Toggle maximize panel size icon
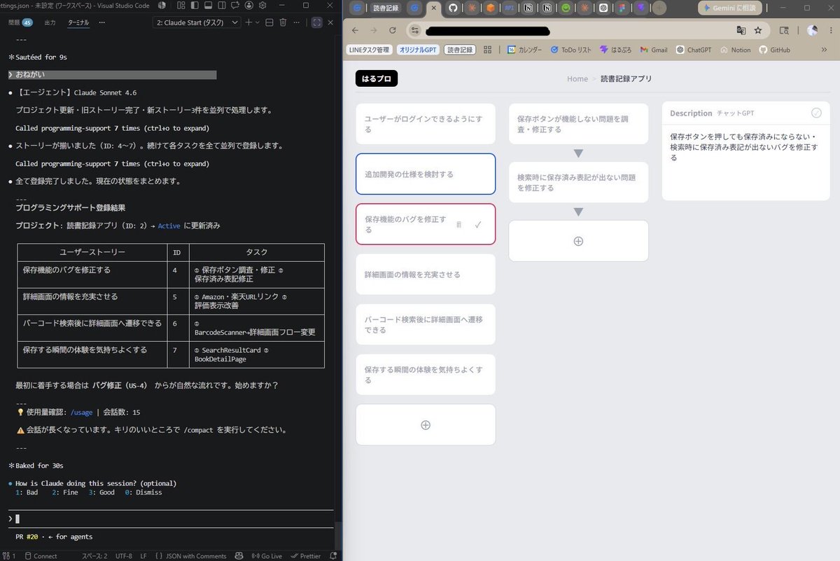The height and width of the screenshot is (561, 840). coord(316,22)
